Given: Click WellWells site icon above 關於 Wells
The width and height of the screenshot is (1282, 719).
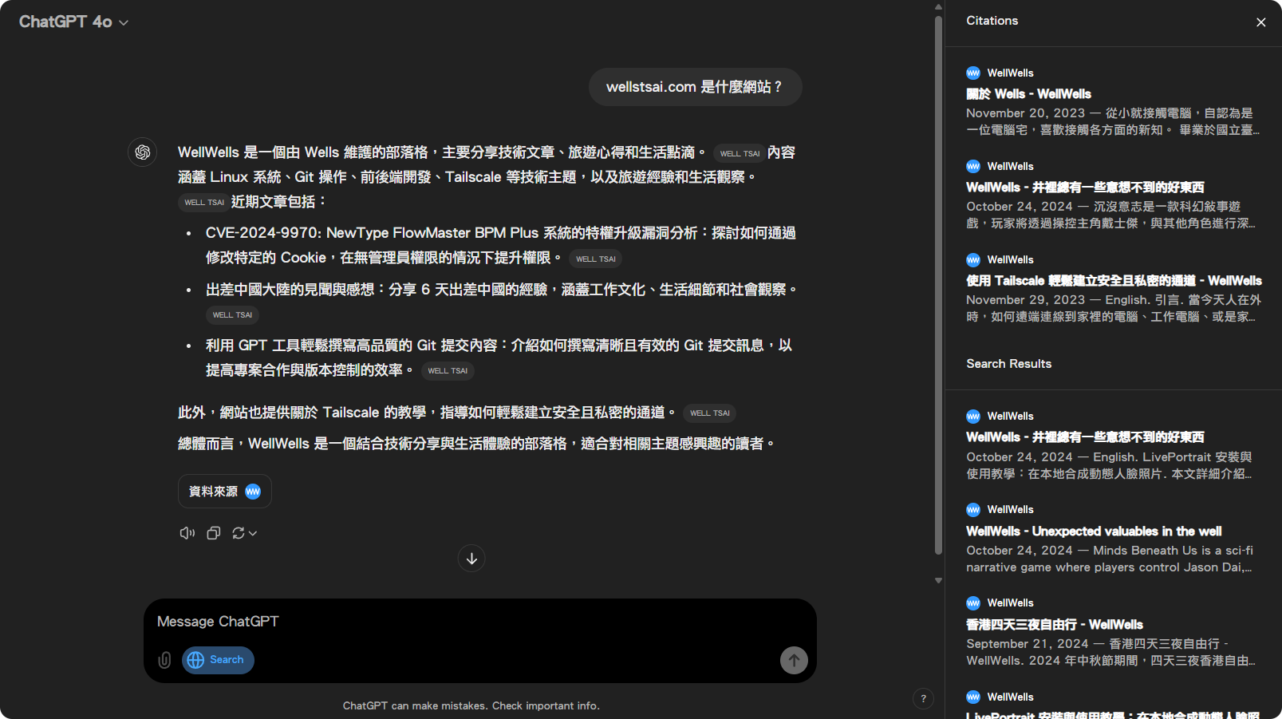Looking at the screenshot, I should tap(973, 73).
